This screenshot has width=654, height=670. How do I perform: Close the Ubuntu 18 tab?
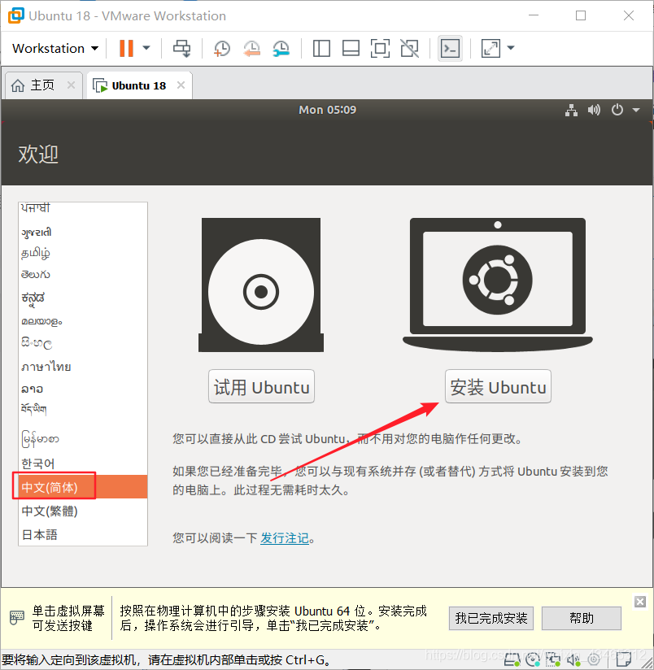pos(181,85)
